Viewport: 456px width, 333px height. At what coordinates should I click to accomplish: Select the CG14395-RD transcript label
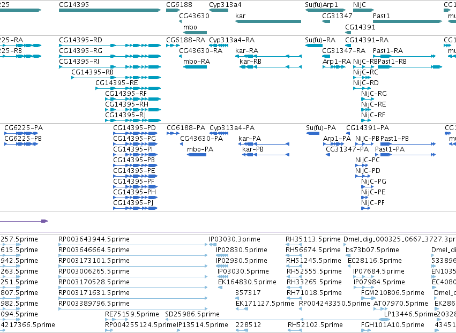[80, 40]
